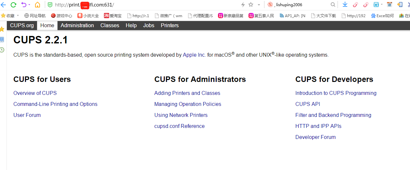The height and width of the screenshot is (170, 410).
Task: Switch to the Jobs tab
Action: pos(149,25)
